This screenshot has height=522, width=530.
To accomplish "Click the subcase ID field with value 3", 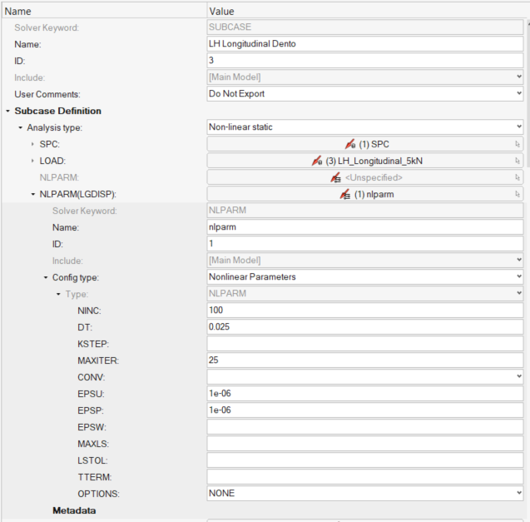I will [x=365, y=60].
